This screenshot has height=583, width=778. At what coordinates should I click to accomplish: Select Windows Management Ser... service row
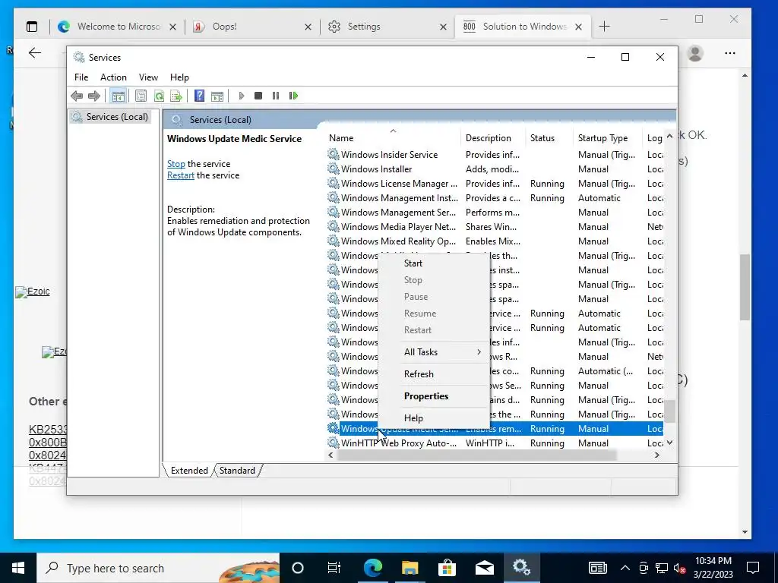click(x=495, y=213)
